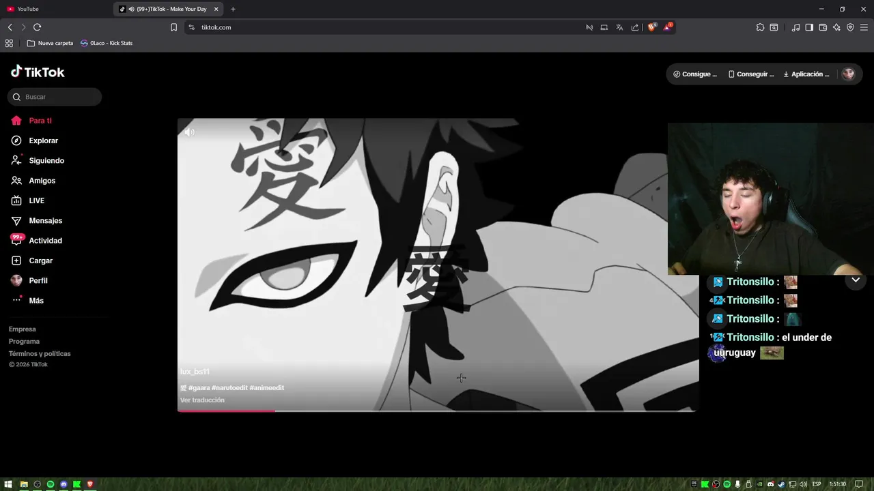874x491 pixels.
Task: Click the tray volume speaker icon
Action: point(803,484)
